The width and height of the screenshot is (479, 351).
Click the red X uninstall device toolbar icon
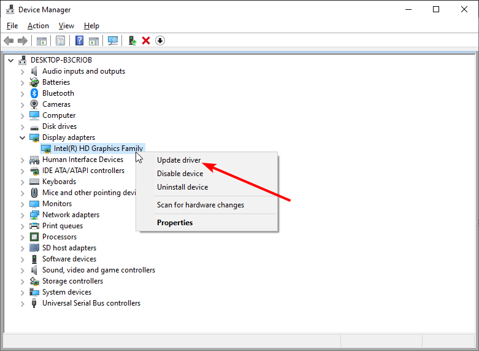point(146,40)
